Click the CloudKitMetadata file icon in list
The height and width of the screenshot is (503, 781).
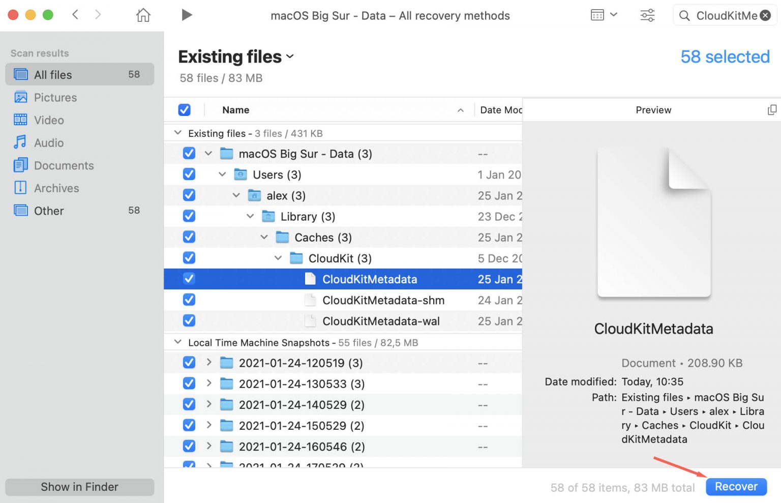click(310, 279)
